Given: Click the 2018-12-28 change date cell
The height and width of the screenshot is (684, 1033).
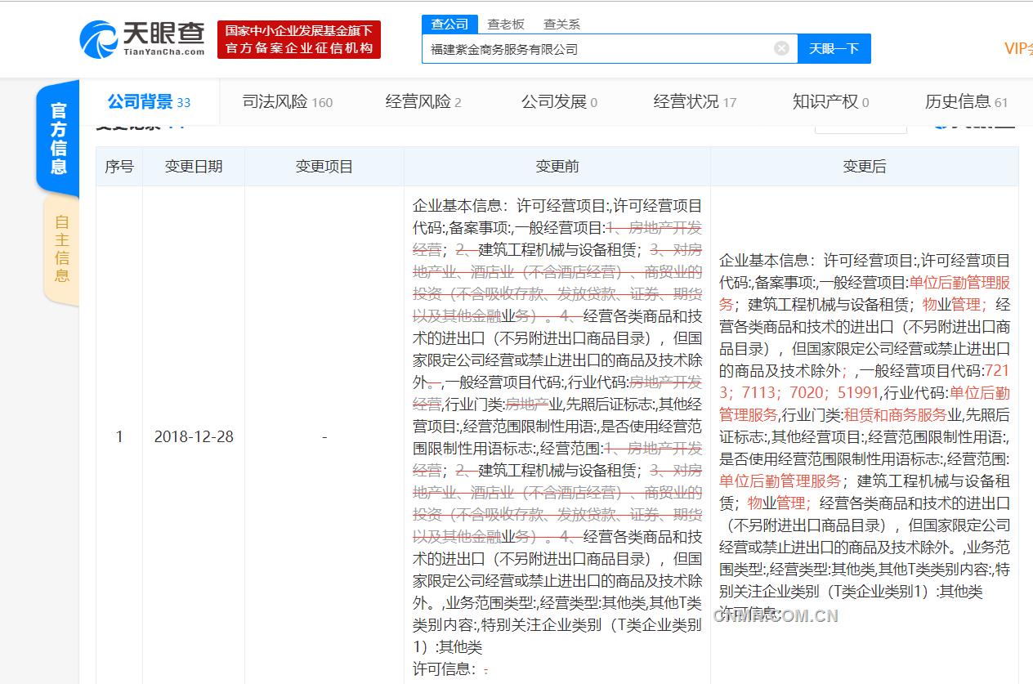Looking at the screenshot, I should coord(194,437).
